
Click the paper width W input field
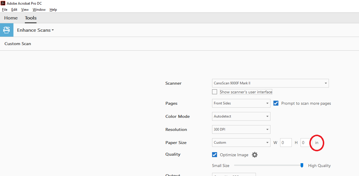(286, 142)
